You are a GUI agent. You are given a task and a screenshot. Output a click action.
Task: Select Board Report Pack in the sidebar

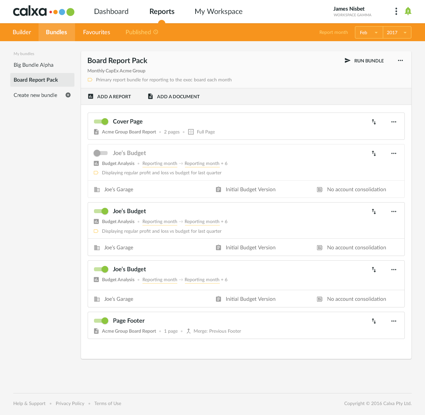[42, 80]
